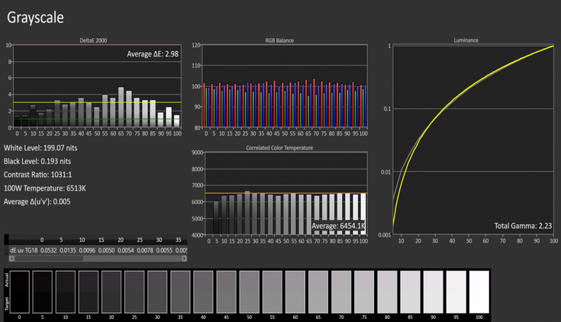The image size is (561, 322).
Task: Select the grayscale swatch labeled 50
Action: click(x=250, y=292)
